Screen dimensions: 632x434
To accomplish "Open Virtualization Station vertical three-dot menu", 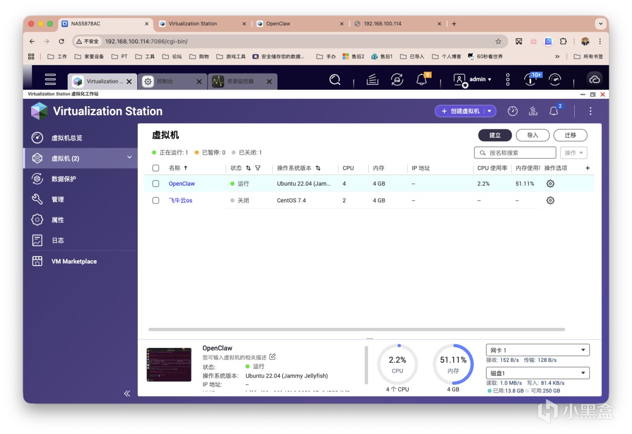I will point(591,111).
